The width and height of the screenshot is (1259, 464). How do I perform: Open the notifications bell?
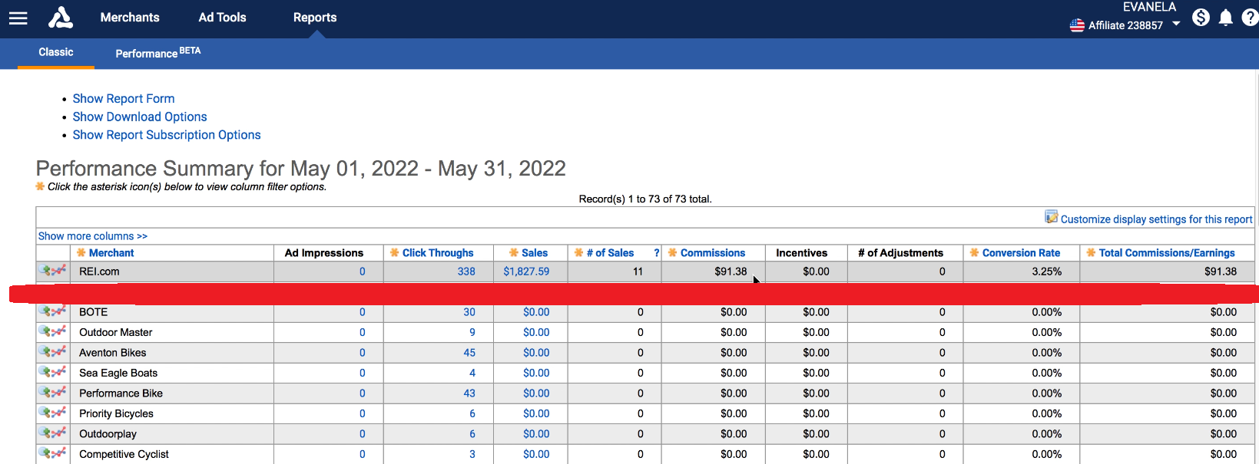click(1226, 18)
